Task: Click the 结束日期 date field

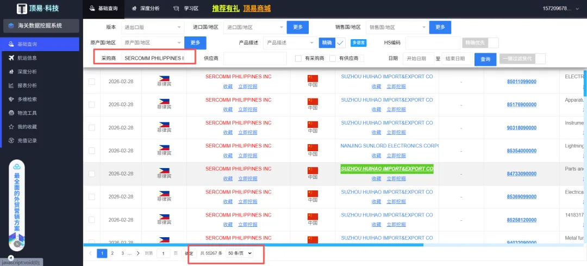Action: pyautogui.click(x=457, y=59)
